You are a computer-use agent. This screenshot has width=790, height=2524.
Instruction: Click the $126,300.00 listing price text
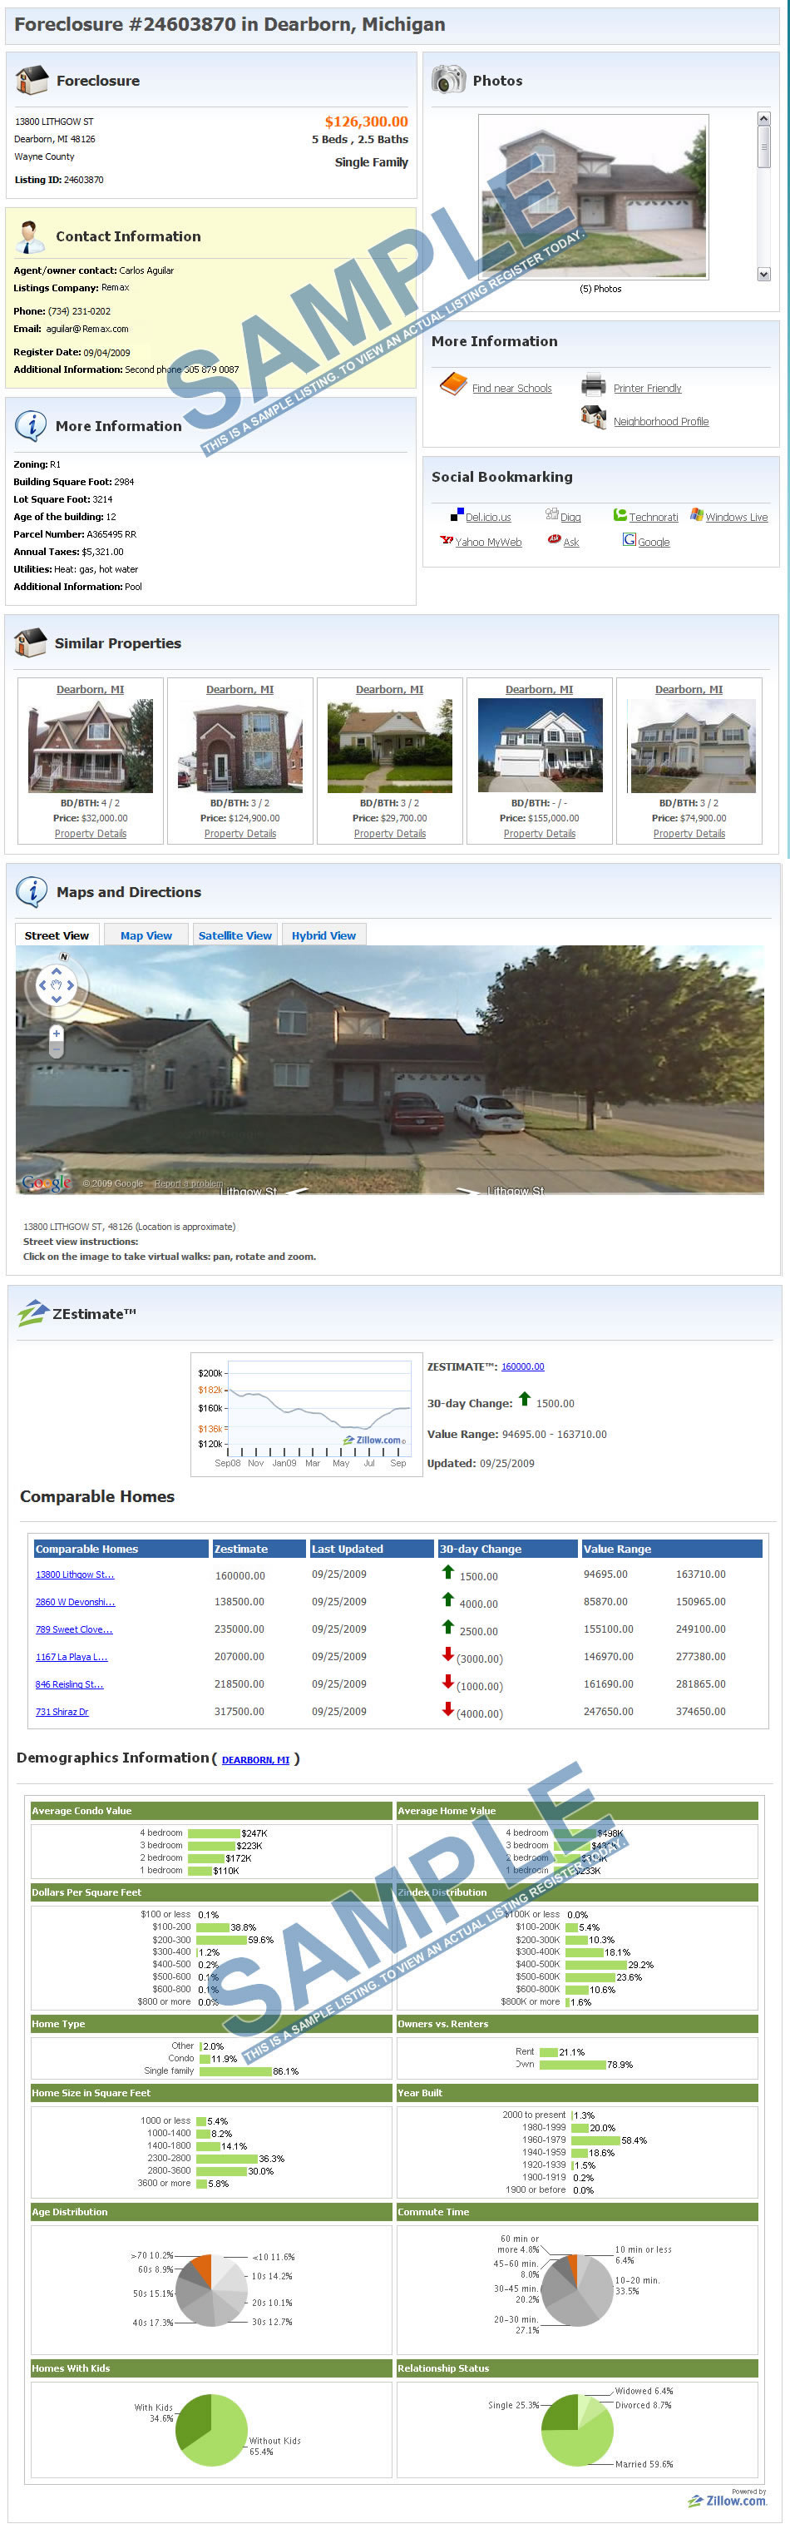366,121
